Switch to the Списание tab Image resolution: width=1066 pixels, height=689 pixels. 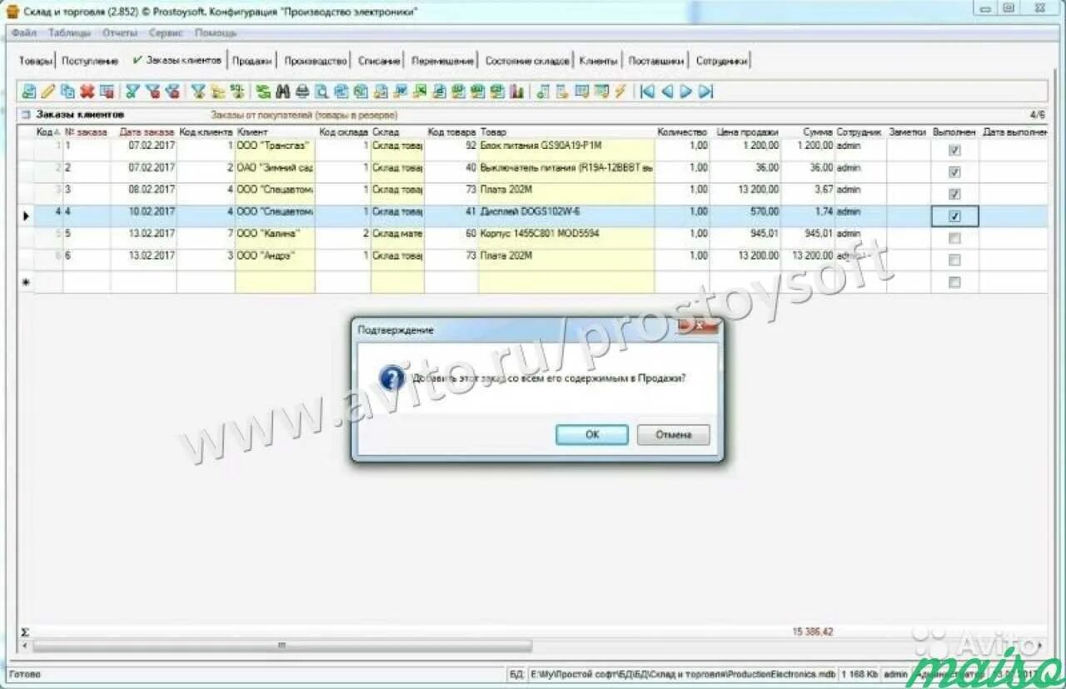379,61
